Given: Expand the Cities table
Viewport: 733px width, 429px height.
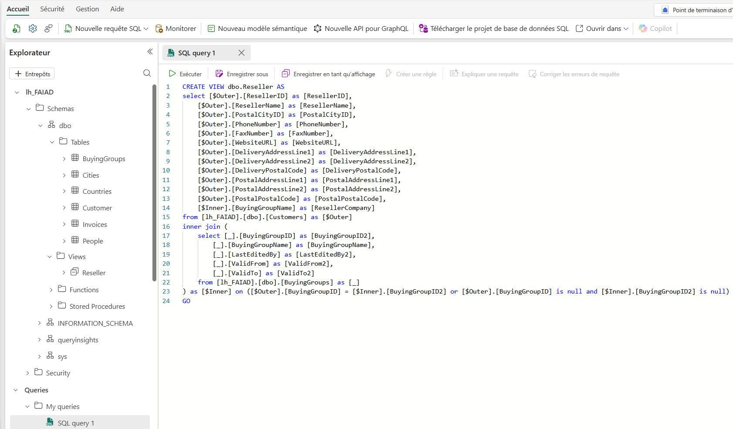Looking at the screenshot, I should [x=64, y=176].
